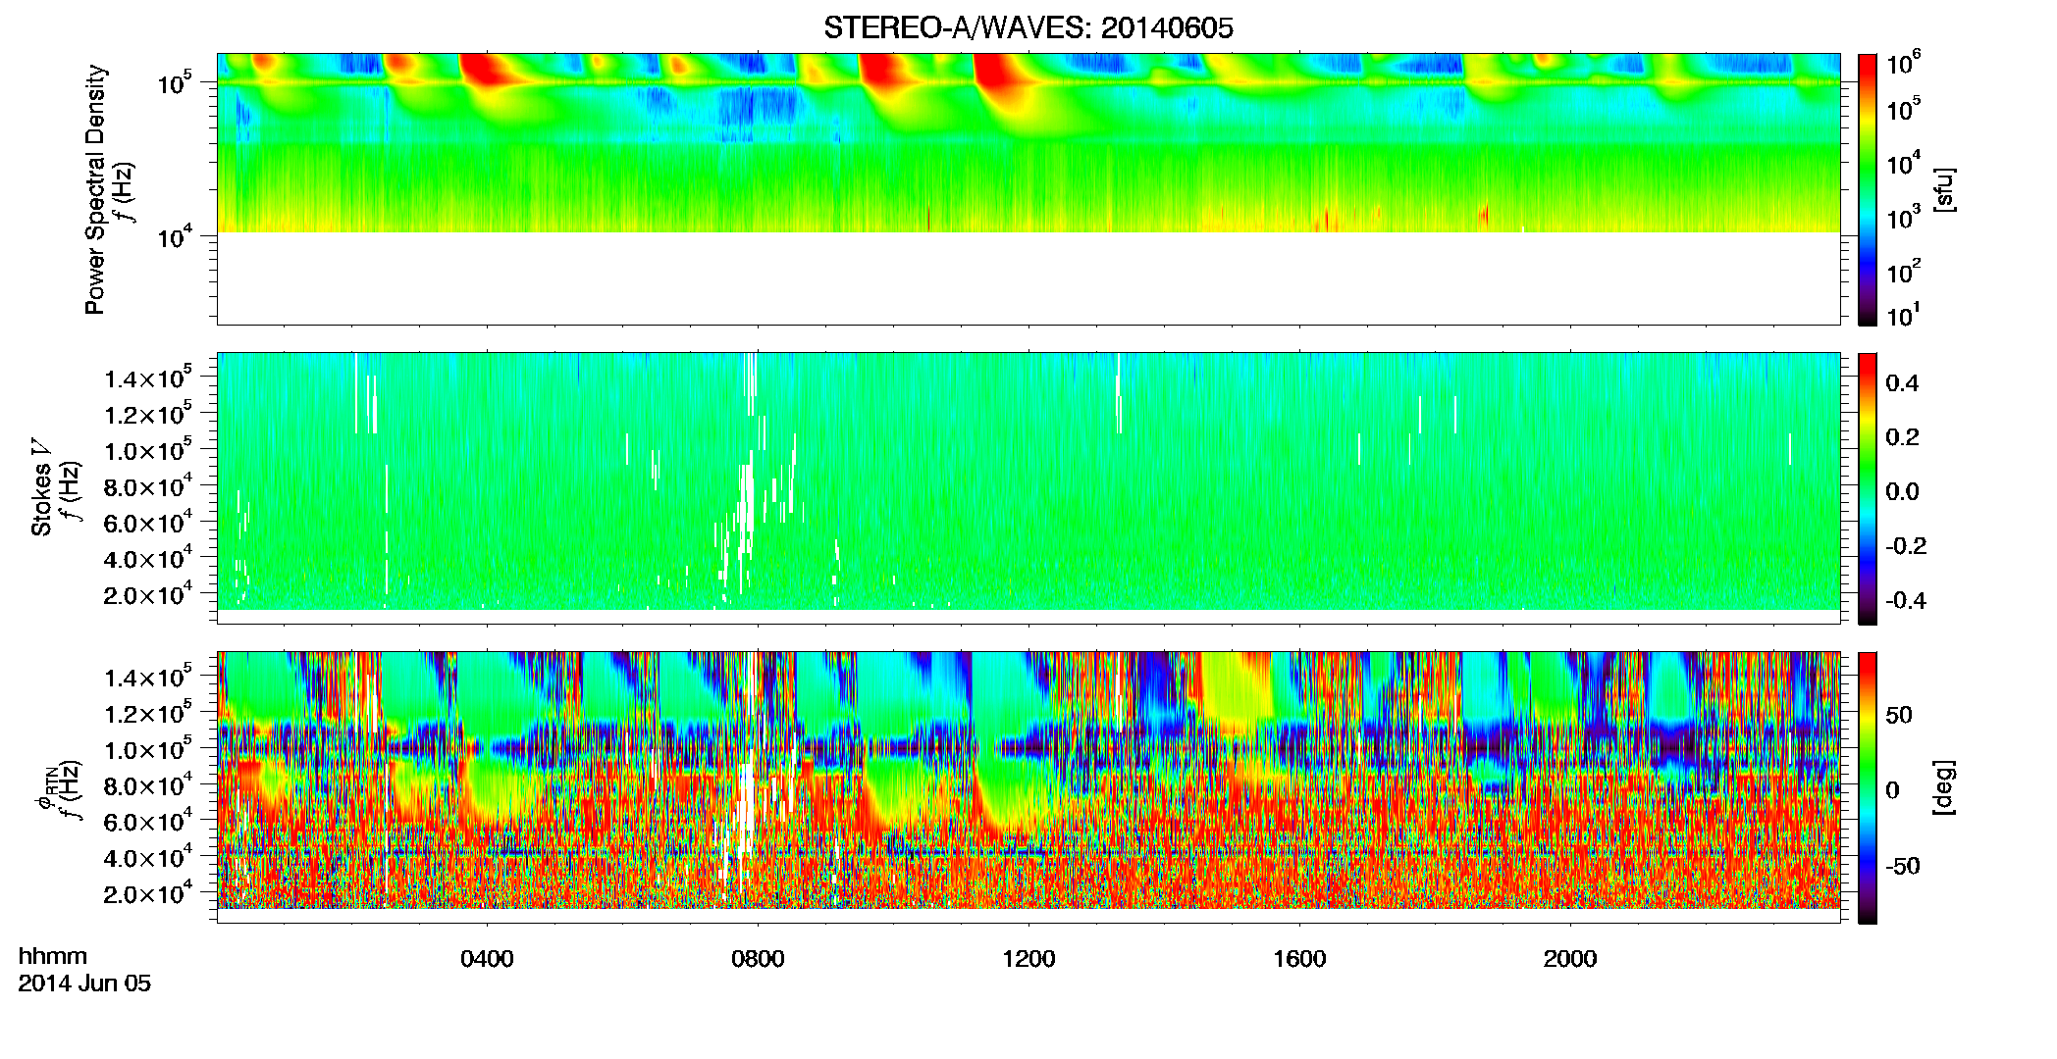
Task: Click the hhmm time format label
Action: click(53, 957)
